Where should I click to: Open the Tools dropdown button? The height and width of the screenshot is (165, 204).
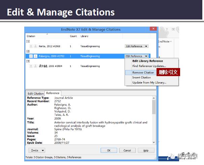[x=37, y=150]
